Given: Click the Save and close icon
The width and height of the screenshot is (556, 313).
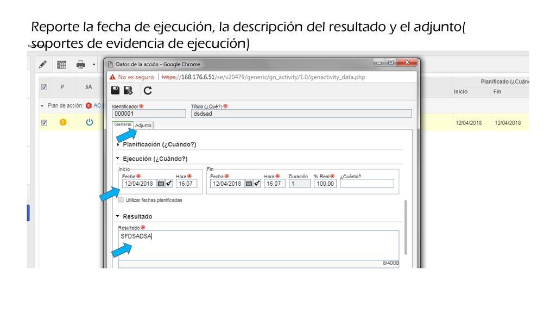Looking at the screenshot, I should pos(128,91).
